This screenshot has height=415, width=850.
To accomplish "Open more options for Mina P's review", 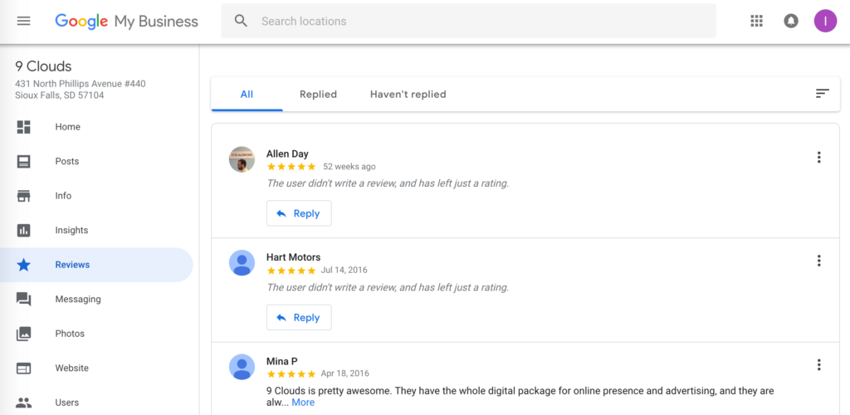I will [x=818, y=364].
